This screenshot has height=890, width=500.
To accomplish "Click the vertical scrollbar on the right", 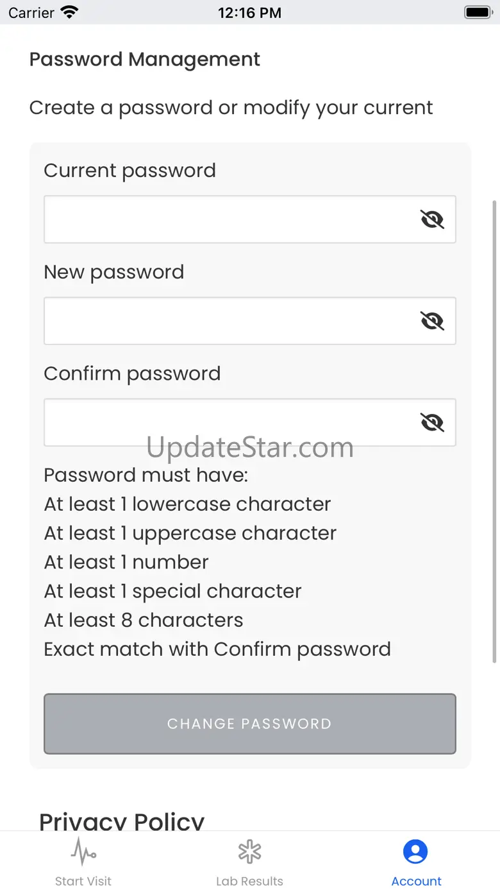I will click(494, 430).
